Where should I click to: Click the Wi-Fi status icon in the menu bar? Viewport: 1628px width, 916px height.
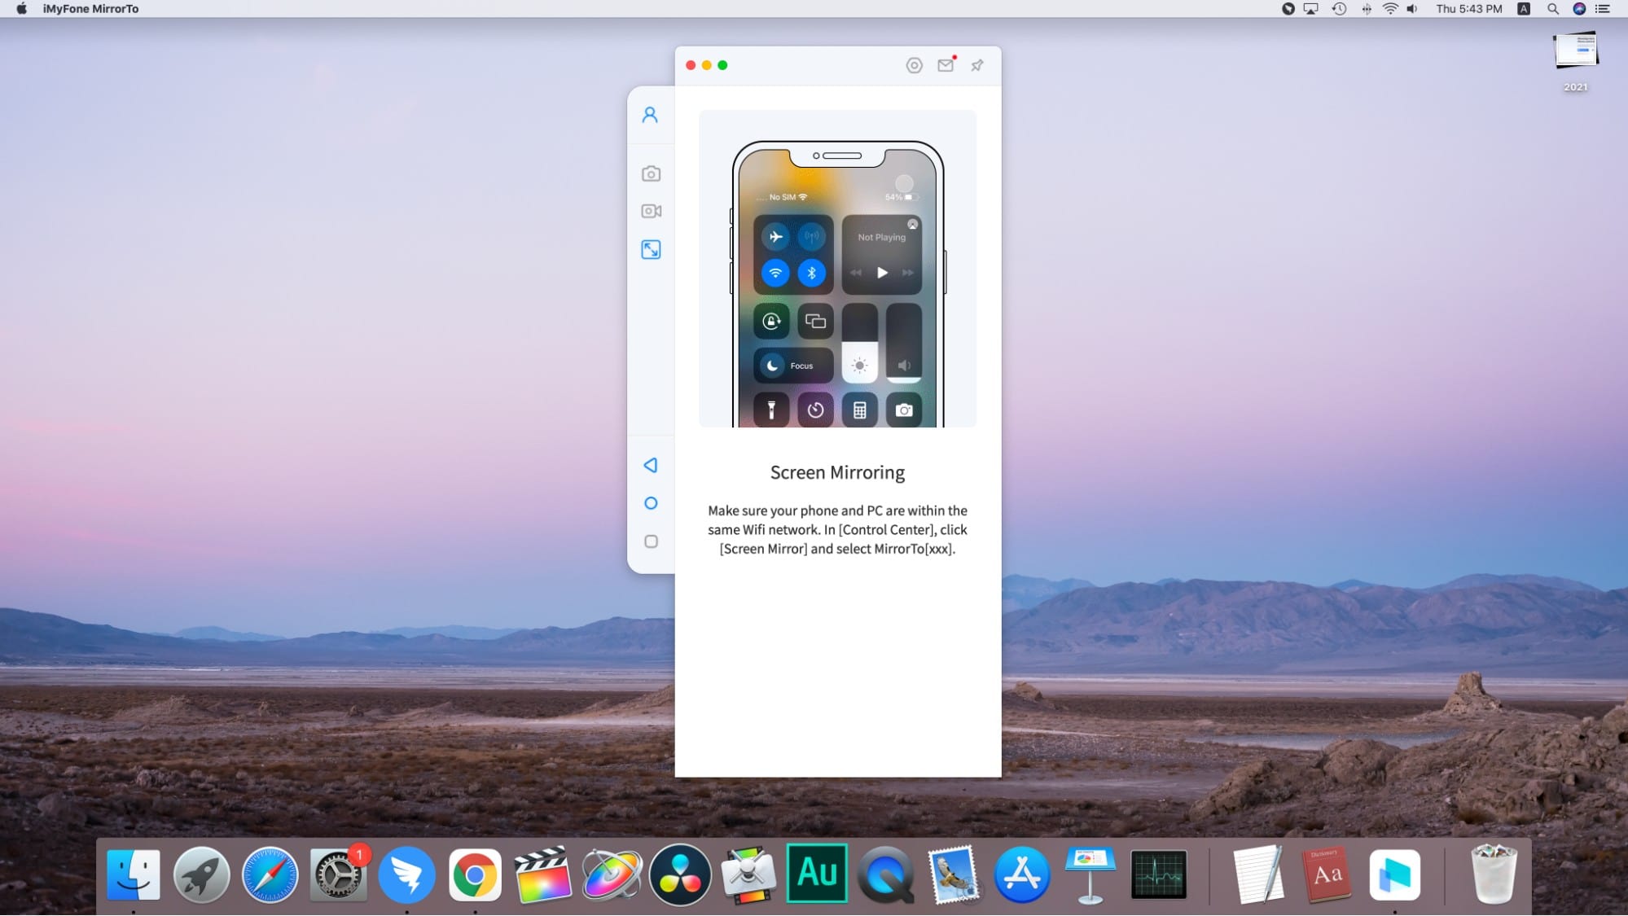[1390, 9]
